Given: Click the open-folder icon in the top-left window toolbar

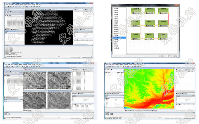Looking at the screenshot, I should click(x=7, y=7).
